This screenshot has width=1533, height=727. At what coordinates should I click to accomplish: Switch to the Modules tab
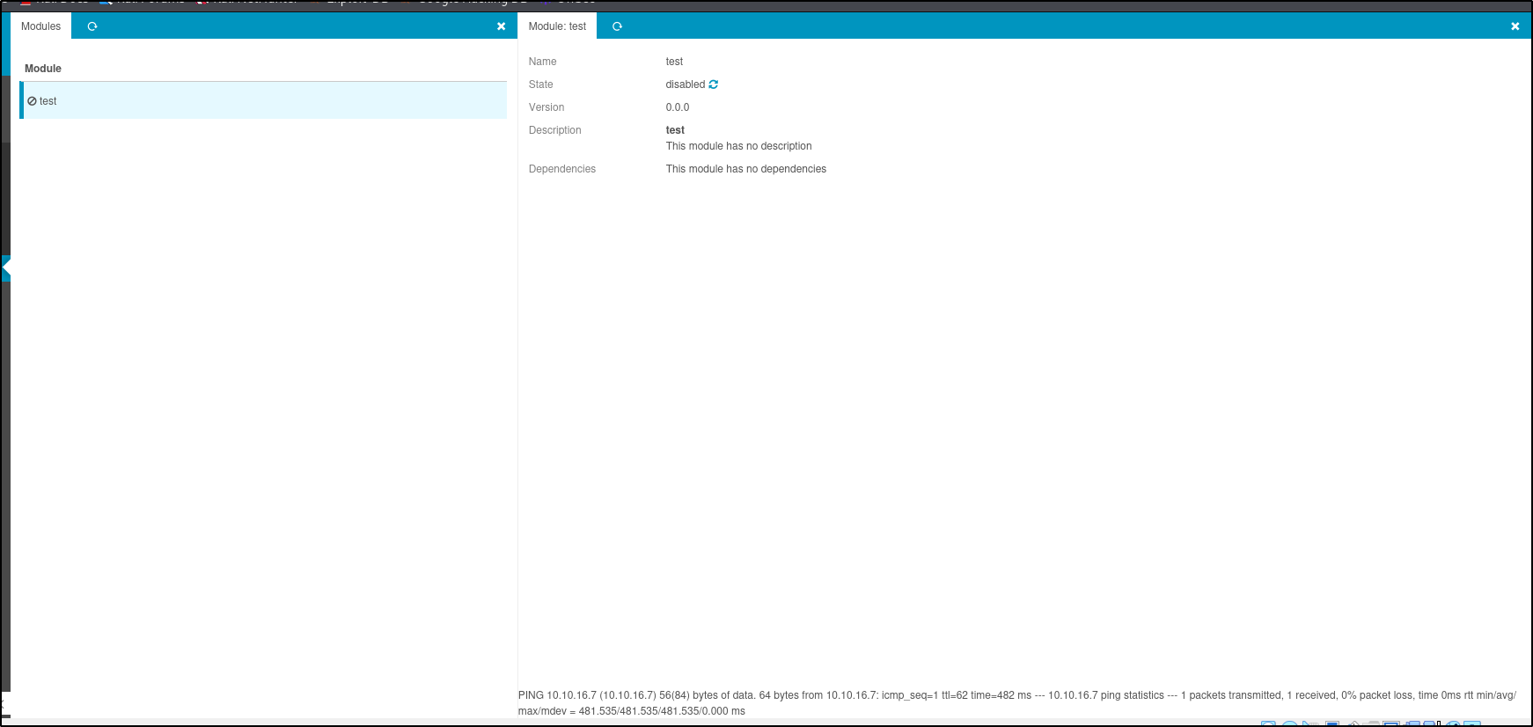[x=41, y=26]
